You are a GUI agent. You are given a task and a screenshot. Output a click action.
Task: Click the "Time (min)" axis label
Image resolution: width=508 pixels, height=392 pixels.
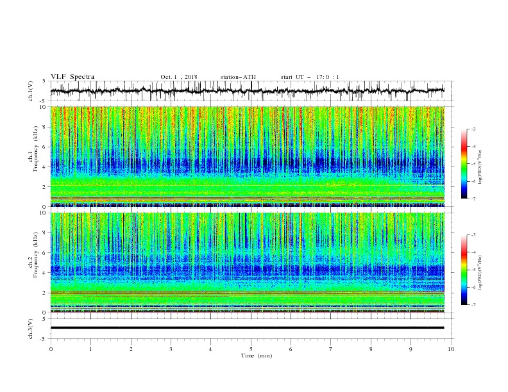[257, 355]
